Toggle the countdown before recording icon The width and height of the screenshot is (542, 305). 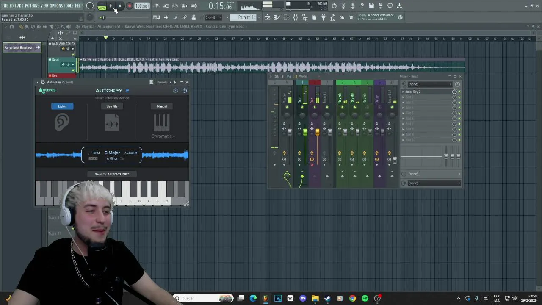pos(175,6)
